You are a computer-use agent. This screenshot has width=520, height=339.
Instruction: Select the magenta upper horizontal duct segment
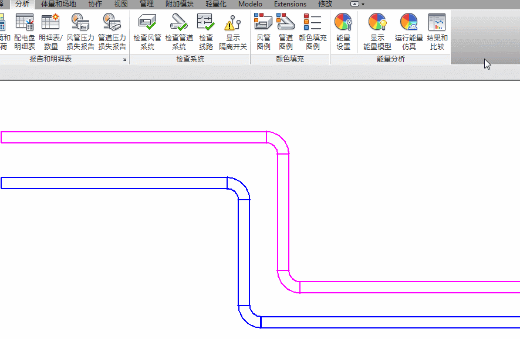(134, 137)
